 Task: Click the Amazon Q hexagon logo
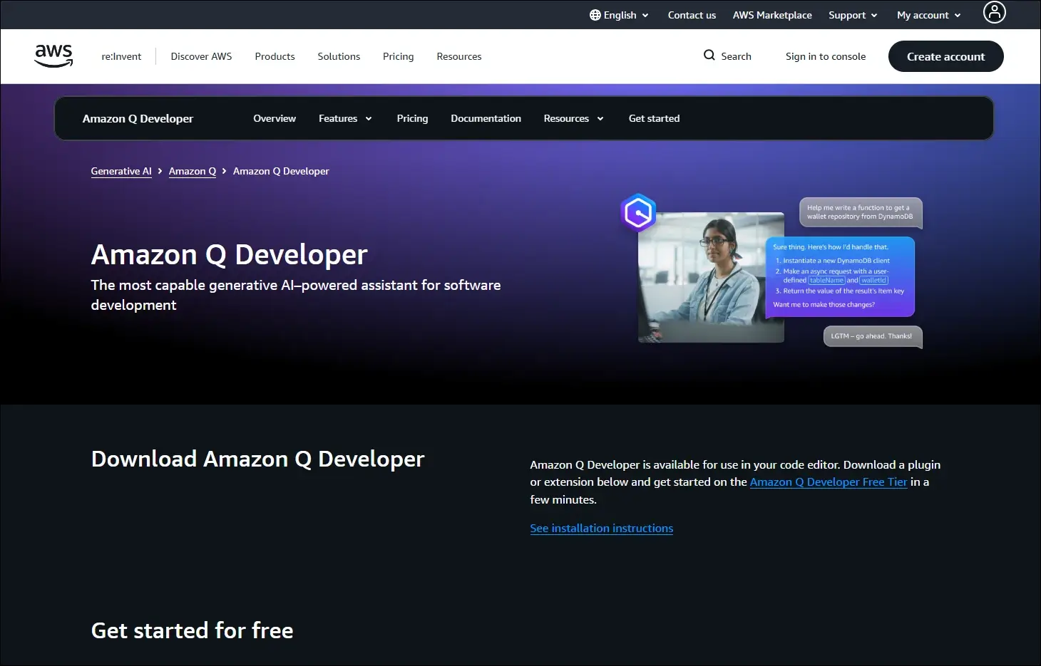[x=638, y=212]
